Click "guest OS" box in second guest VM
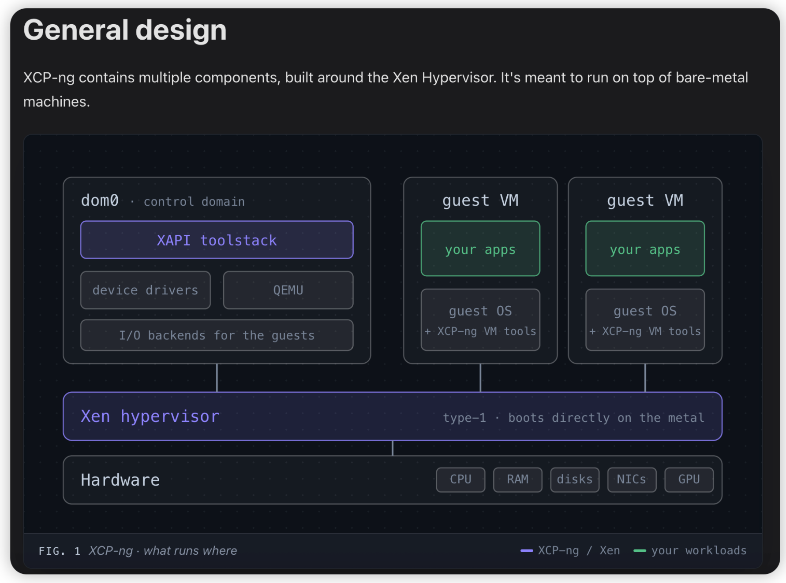 point(645,320)
